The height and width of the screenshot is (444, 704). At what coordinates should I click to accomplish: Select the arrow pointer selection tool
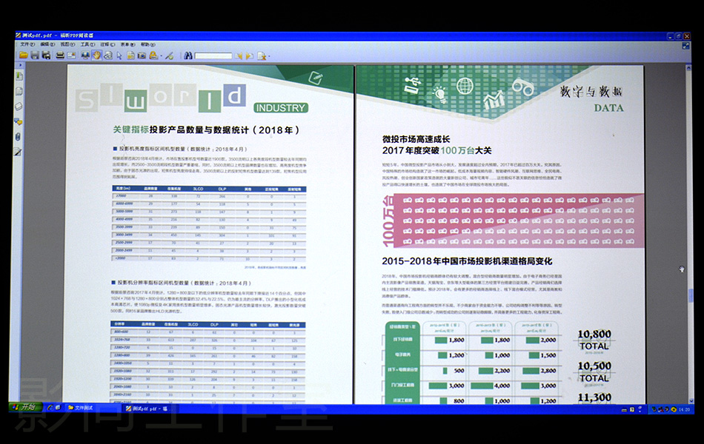point(119,55)
